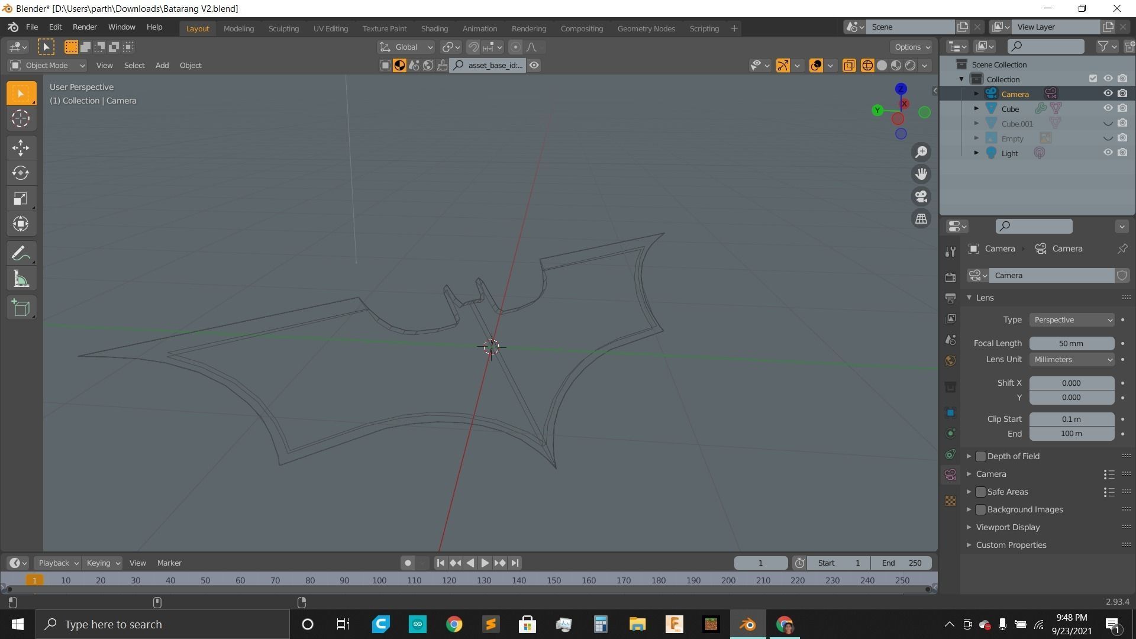Open the viewport Add menu
This screenshot has width=1136, height=639.
162,66
